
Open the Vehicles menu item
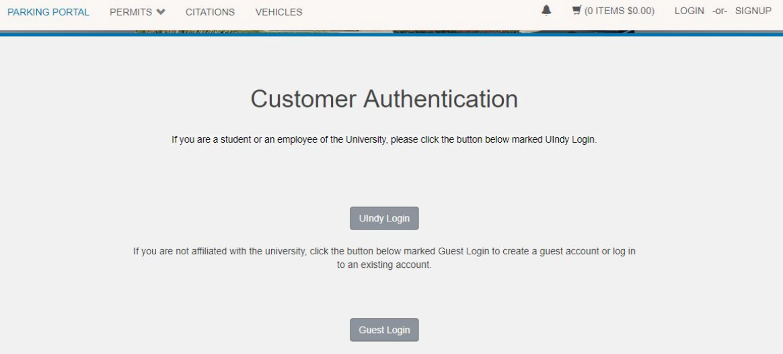click(278, 12)
